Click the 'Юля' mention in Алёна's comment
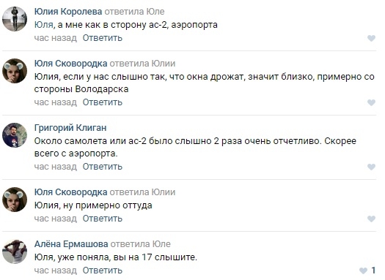The width and height of the screenshot is (385, 280). tap(43, 257)
